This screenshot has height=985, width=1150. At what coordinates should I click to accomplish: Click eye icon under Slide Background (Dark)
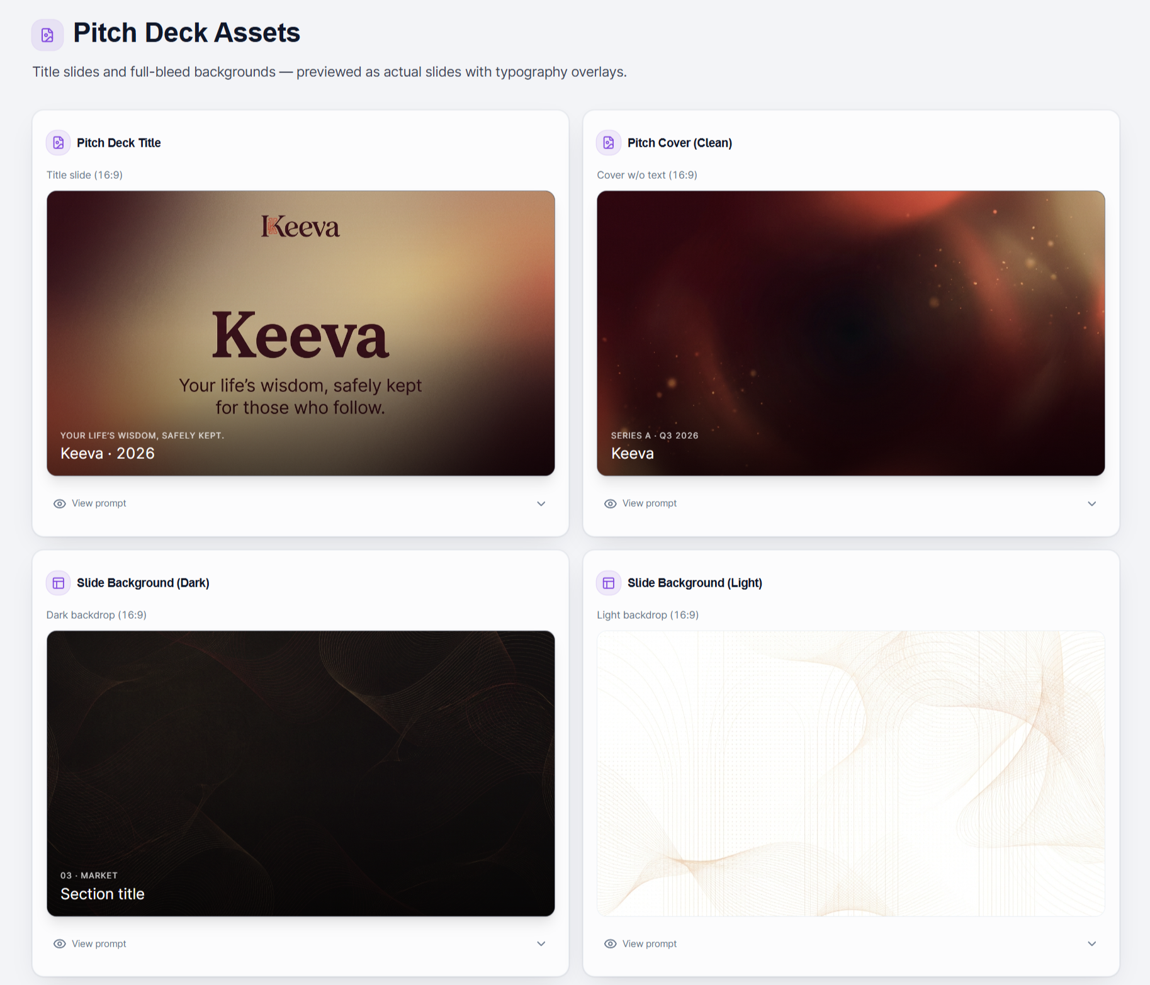tap(60, 943)
